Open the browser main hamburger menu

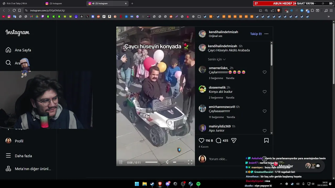(331, 10)
